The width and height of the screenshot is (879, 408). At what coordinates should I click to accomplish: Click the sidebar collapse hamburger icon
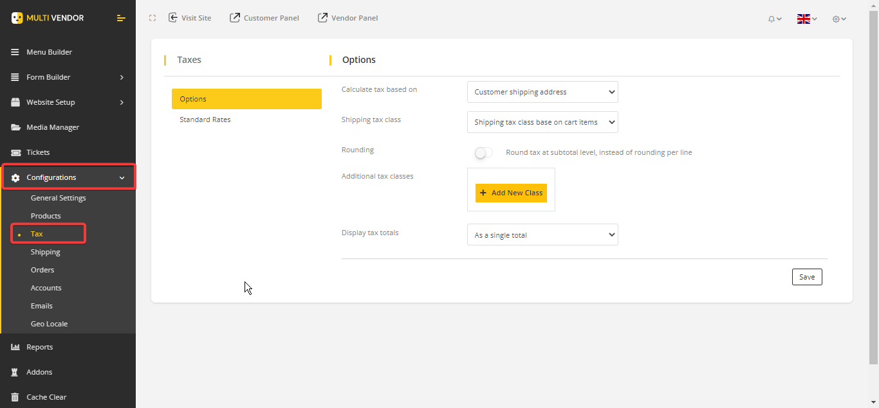pyautogui.click(x=121, y=18)
